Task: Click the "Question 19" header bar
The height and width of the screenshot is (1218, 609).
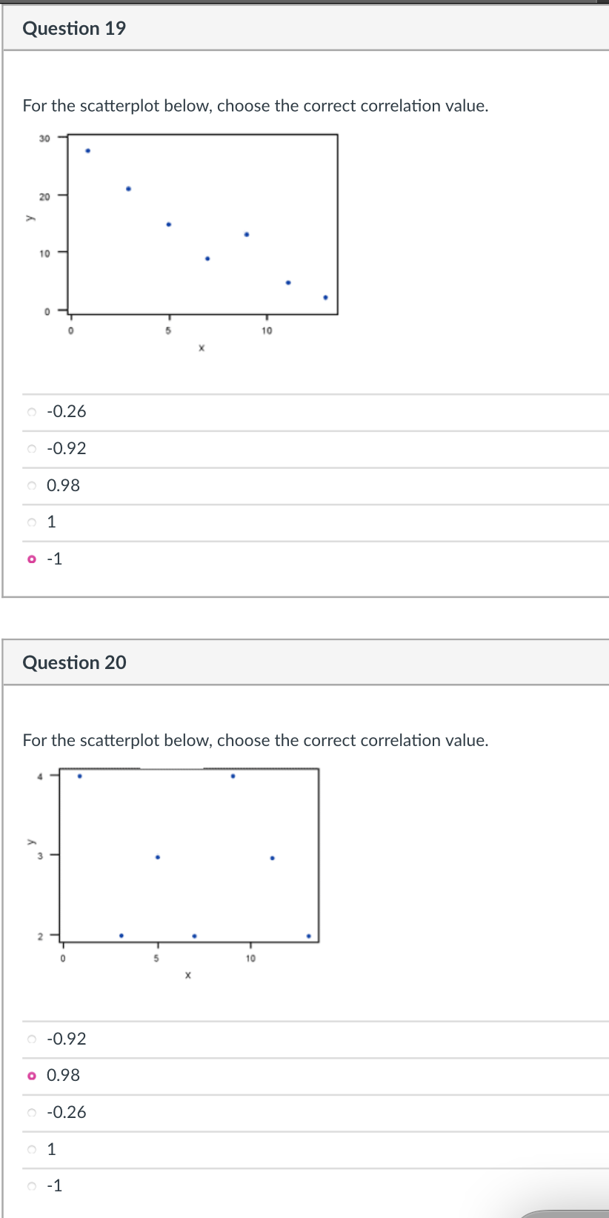Action: 304,27
